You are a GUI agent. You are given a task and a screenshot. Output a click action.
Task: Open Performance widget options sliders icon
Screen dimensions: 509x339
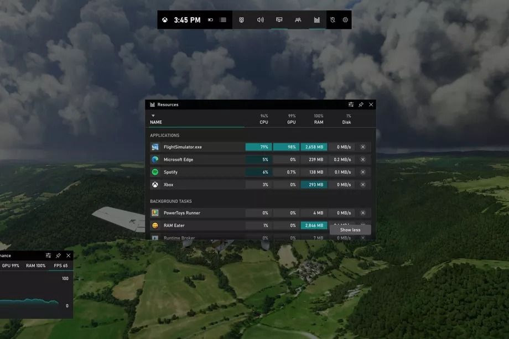click(48, 255)
